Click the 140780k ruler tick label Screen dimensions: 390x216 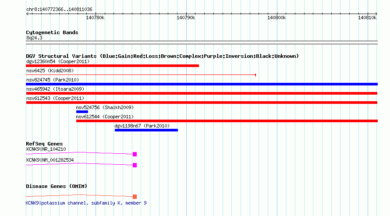click(95, 18)
